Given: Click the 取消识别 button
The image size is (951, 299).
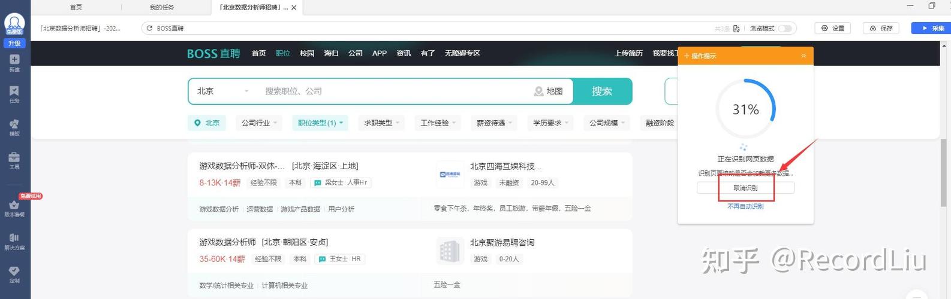Looking at the screenshot, I should 745,188.
